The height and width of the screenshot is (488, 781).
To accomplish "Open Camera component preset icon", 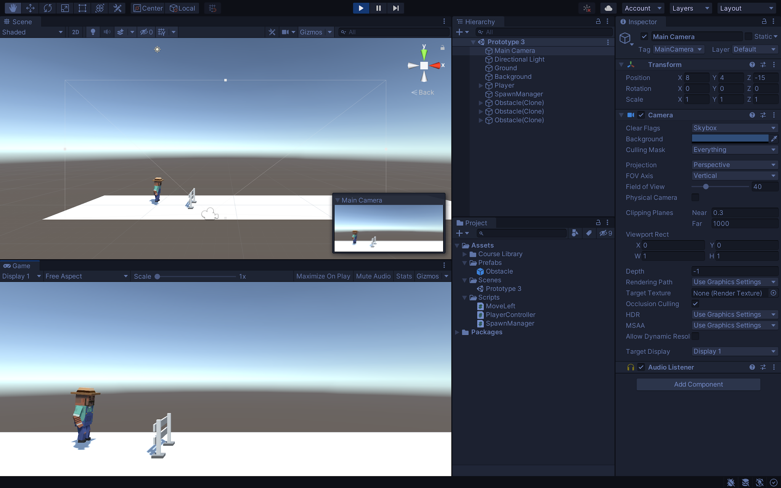I will coord(763,115).
